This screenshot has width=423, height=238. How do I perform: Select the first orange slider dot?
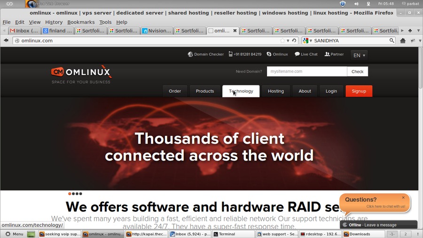coord(70,193)
